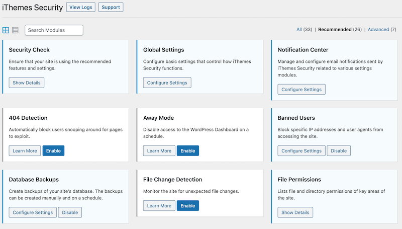Click the Notification Center card title
Image resolution: width=402 pixels, height=229 pixels.
(x=303, y=50)
